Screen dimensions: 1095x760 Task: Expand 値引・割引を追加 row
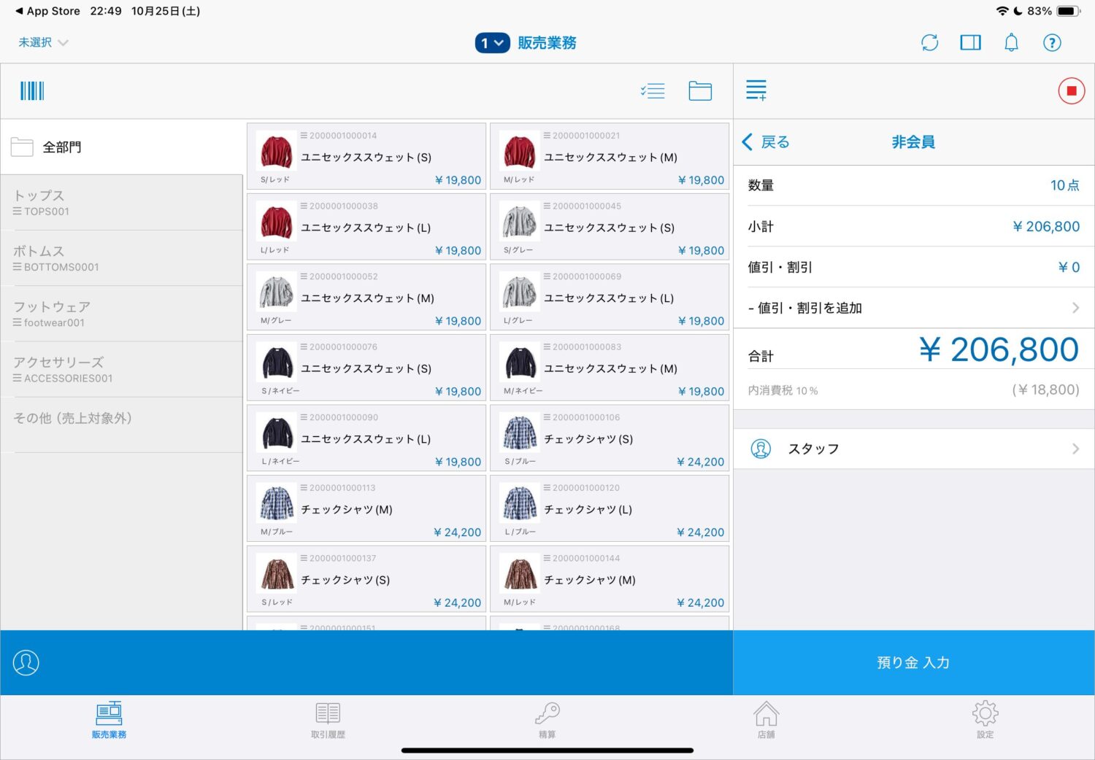[x=912, y=308]
